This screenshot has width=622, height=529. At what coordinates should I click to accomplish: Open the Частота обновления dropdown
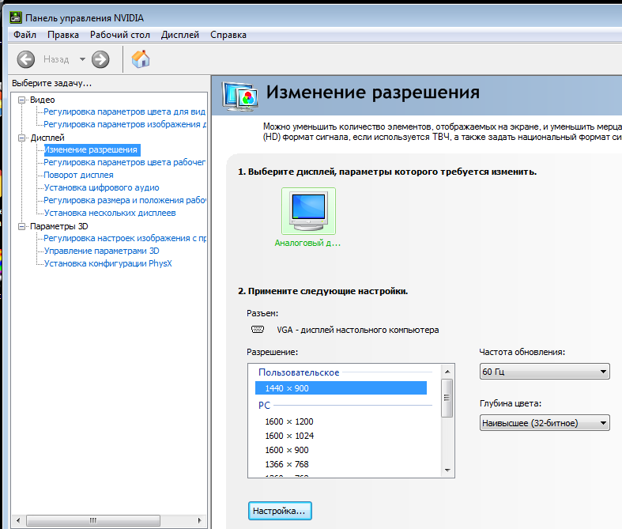[545, 372]
